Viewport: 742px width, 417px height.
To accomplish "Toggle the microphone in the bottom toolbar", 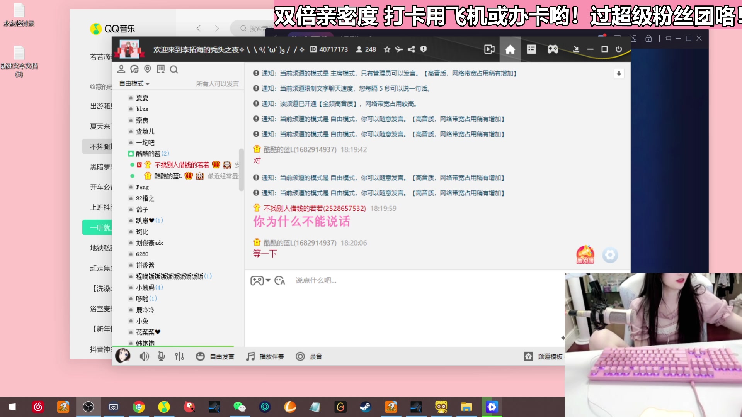I will click(161, 356).
